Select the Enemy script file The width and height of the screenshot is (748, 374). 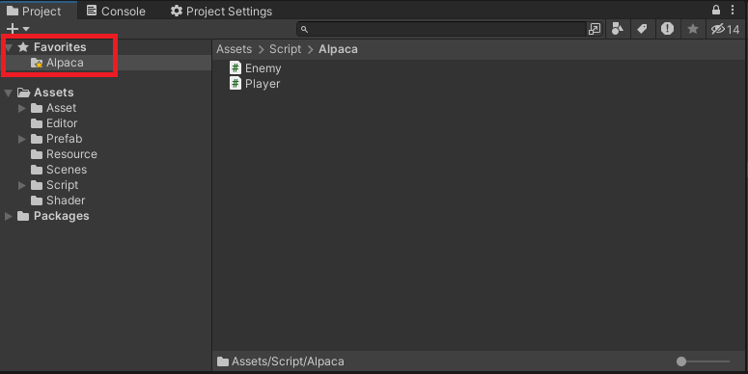pyautogui.click(x=255, y=68)
